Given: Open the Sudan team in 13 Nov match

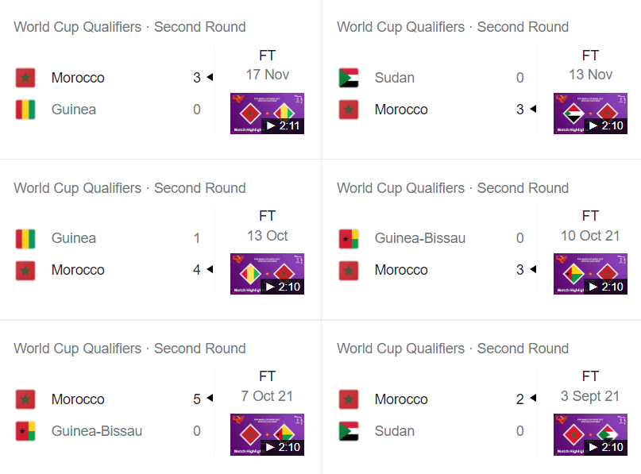Looking at the screenshot, I should coord(395,78).
